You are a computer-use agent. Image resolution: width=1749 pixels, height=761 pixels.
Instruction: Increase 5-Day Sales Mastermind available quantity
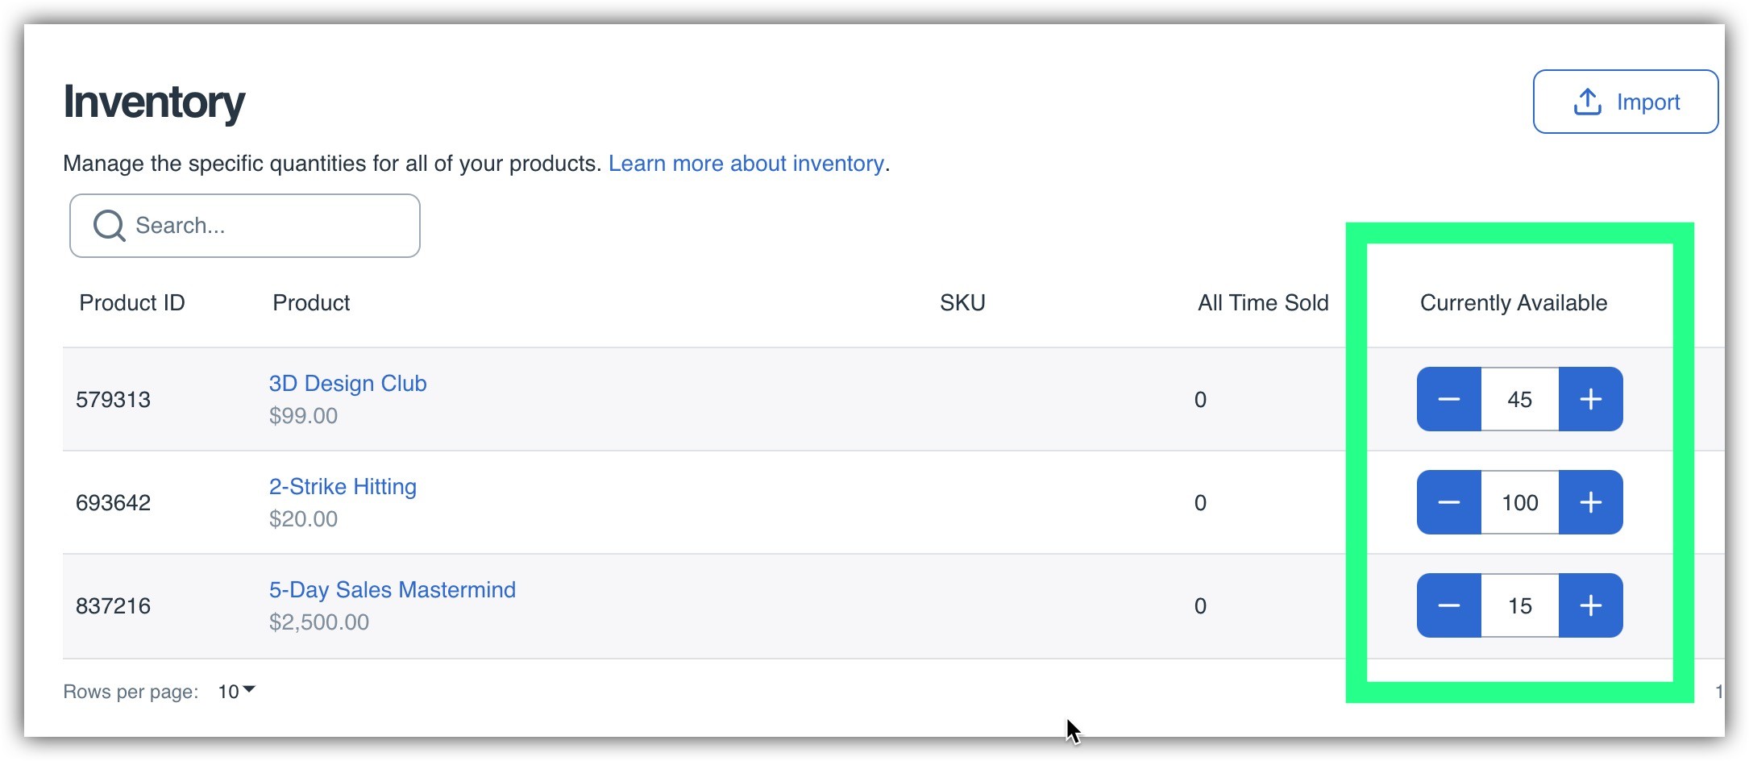coord(1590,605)
